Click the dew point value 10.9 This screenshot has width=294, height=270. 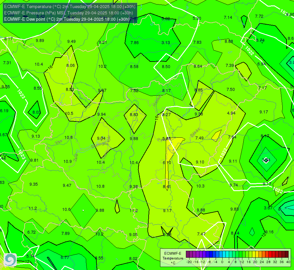[x=68, y=161]
